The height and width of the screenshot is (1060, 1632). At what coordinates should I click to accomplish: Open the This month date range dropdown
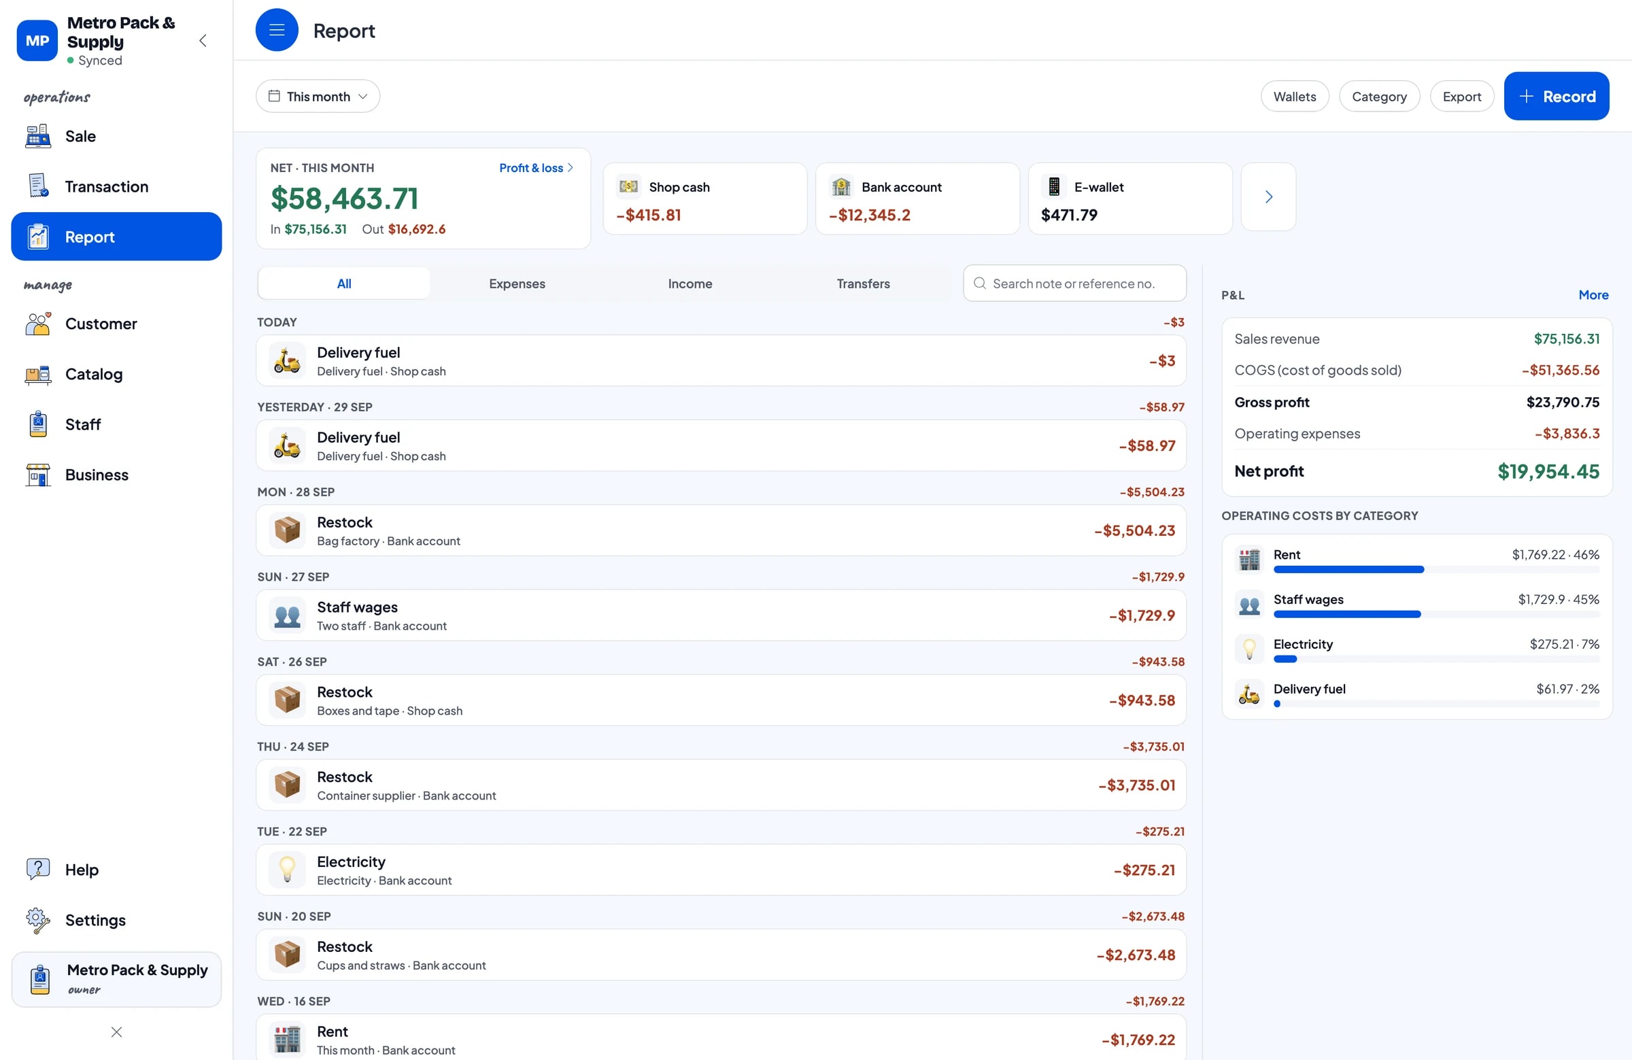coord(318,96)
